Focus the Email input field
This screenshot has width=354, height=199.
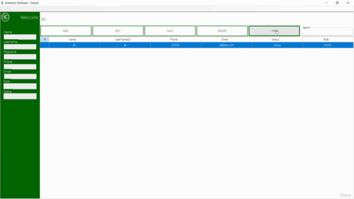pos(20,76)
